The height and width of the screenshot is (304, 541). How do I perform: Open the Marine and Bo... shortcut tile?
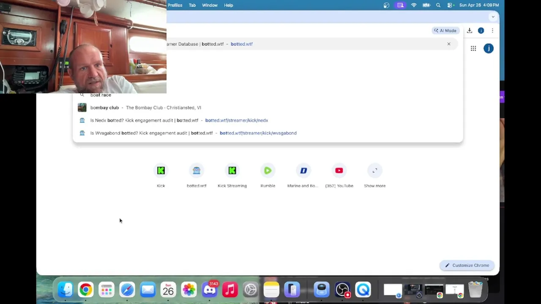(x=303, y=176)
